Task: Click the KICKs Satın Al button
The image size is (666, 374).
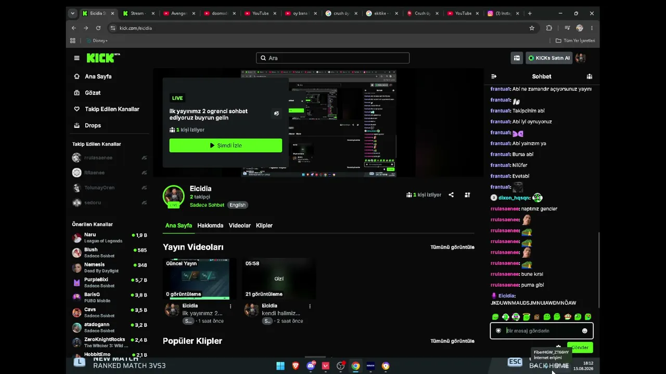Action: [x=549, y=58]
